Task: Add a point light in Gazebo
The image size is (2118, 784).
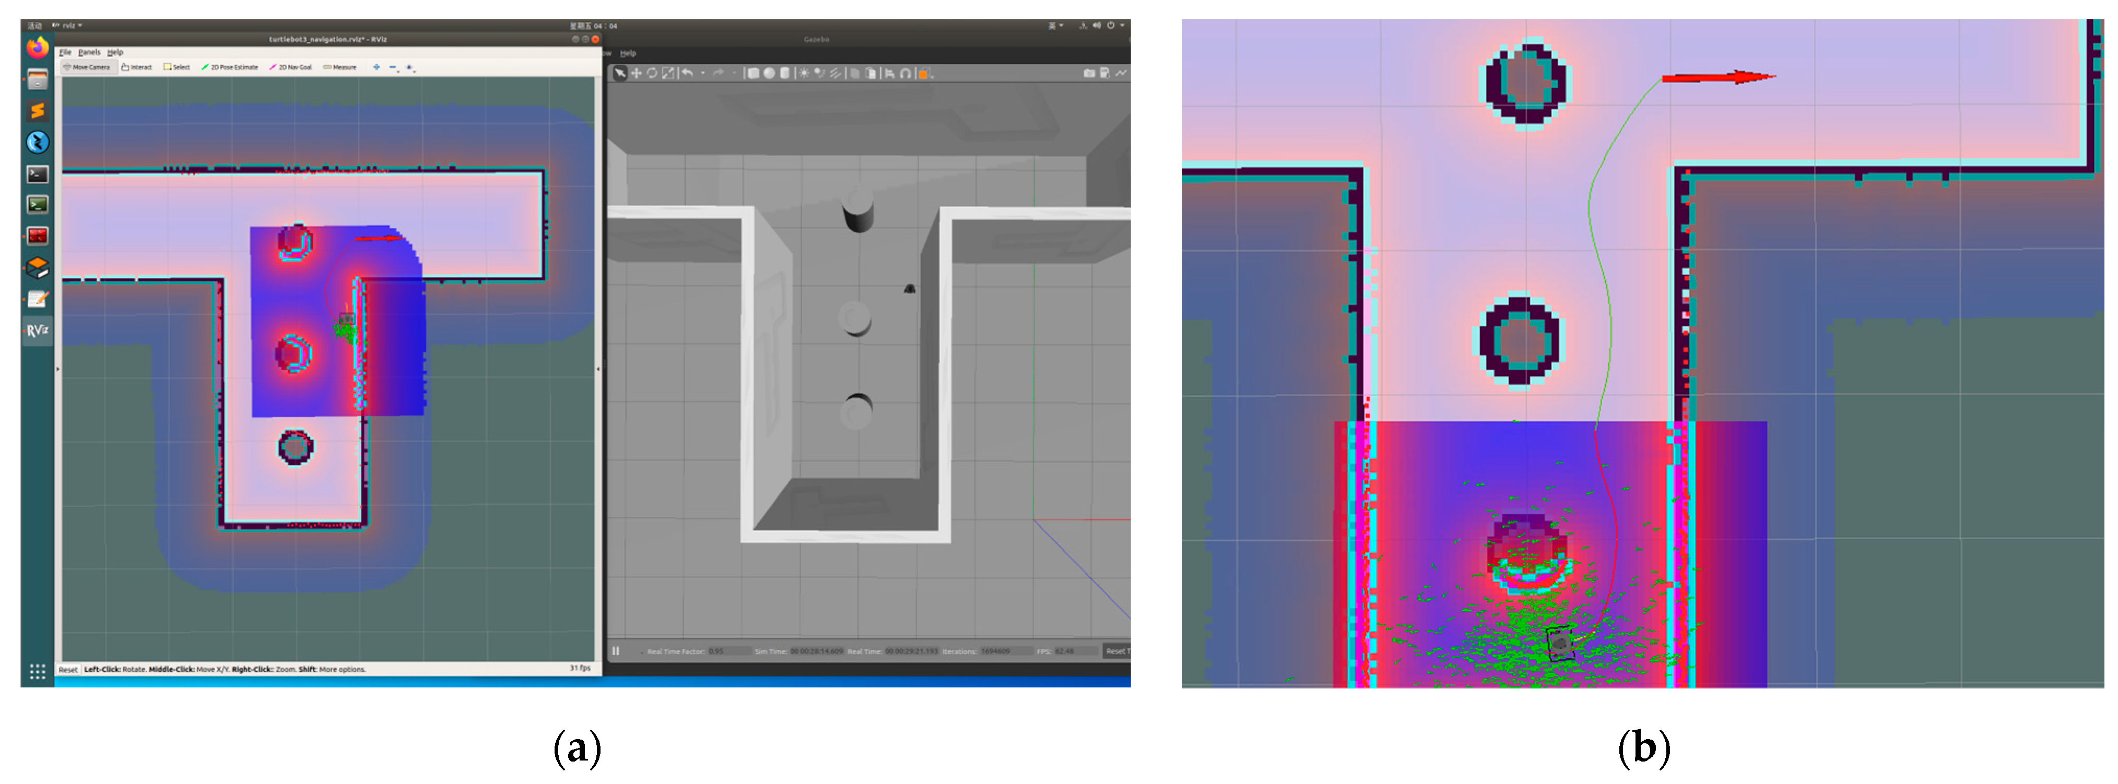Action: pyautogui.click(x=804, y=73)
